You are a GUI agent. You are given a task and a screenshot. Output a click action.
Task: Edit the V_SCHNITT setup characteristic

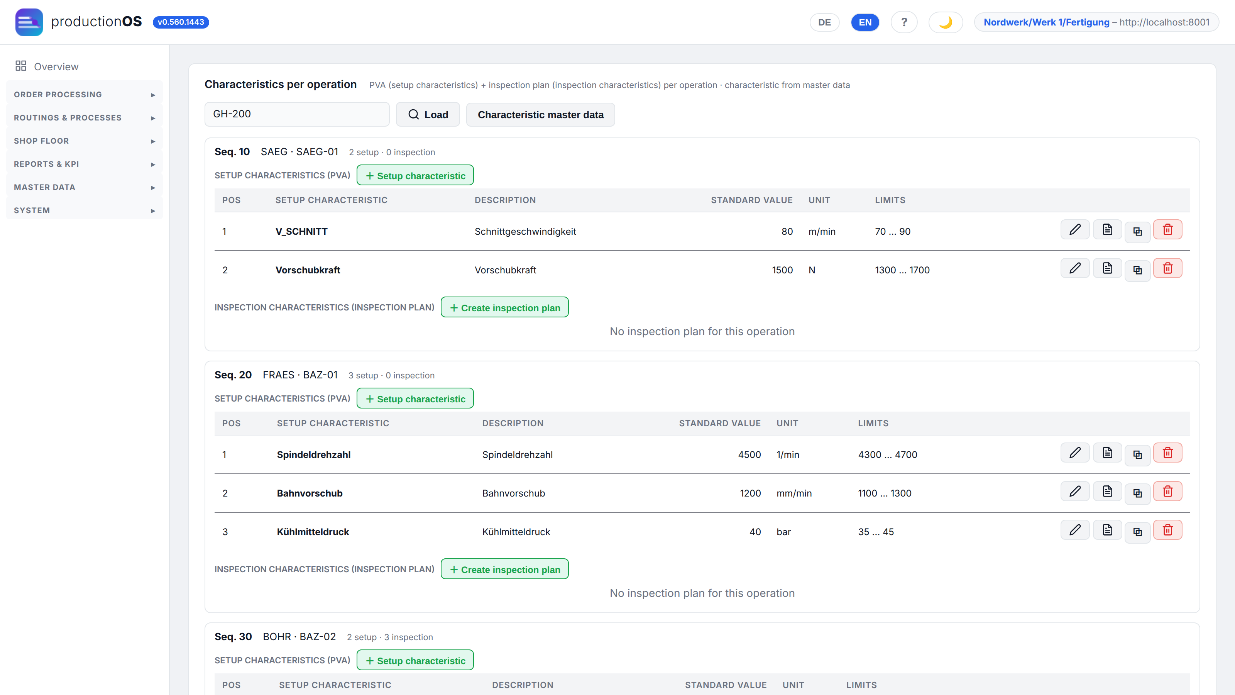(x=1075, y=230)
